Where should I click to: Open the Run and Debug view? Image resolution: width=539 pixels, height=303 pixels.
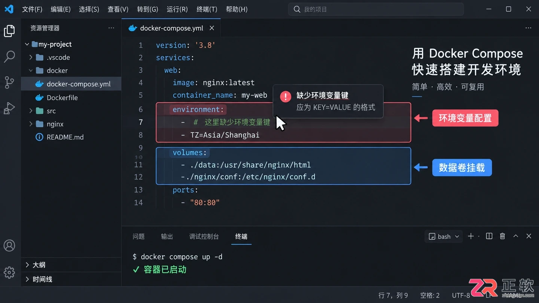pos(9,108)
